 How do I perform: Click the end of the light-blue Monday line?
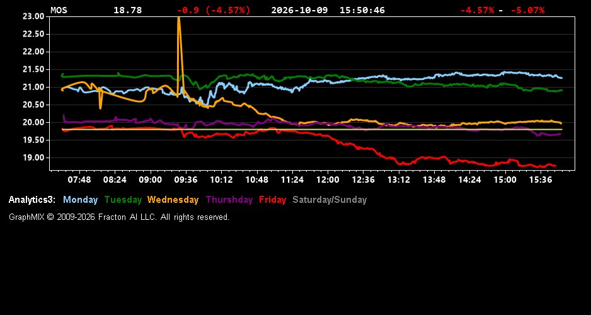(x=561, y=78)
